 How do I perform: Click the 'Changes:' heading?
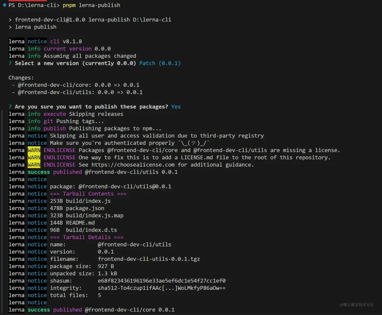[21, 78]
